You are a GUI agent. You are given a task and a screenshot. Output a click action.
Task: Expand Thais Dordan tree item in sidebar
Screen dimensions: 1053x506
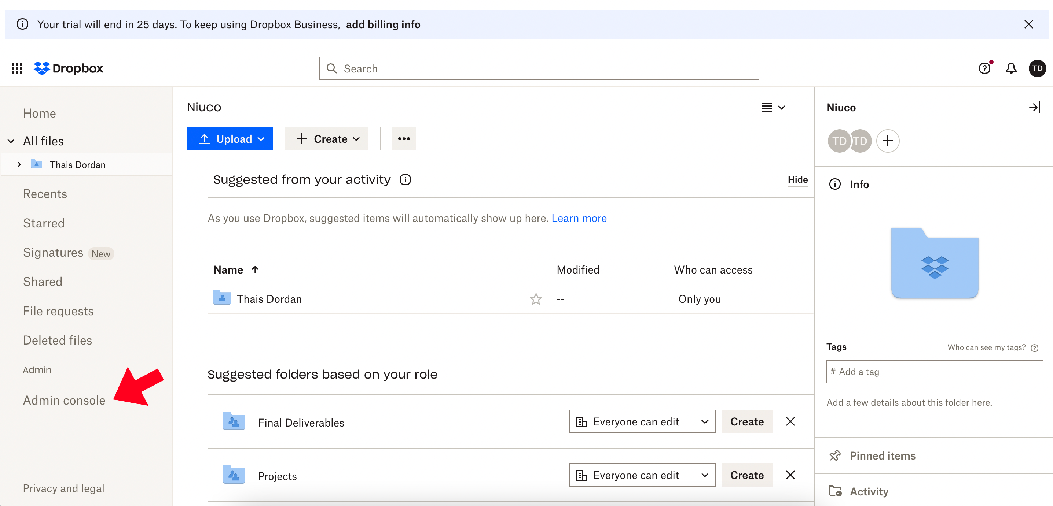pos(19,164)
